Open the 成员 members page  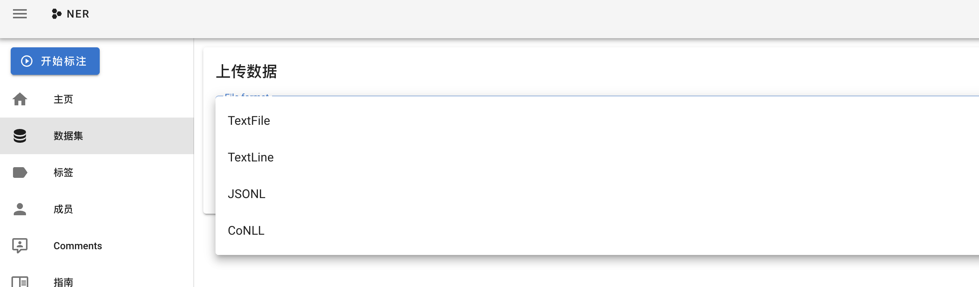pyautogui.click(x=63, y=209)
